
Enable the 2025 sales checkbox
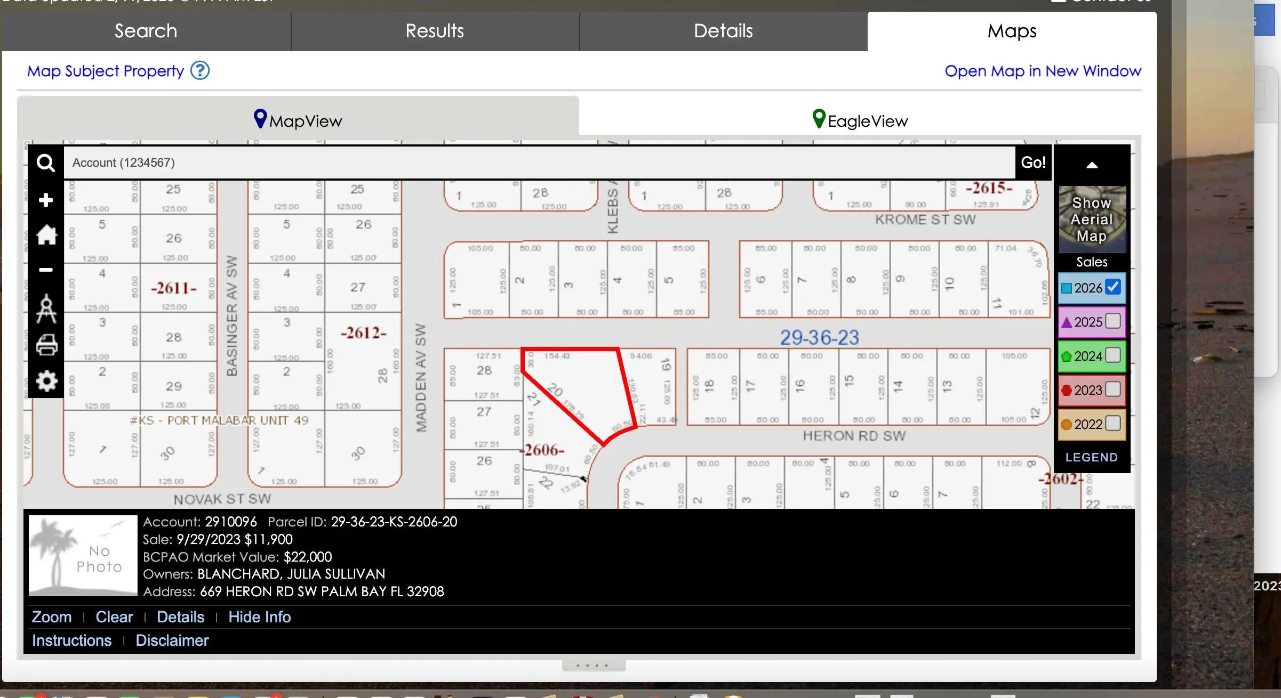(1113, 321)
